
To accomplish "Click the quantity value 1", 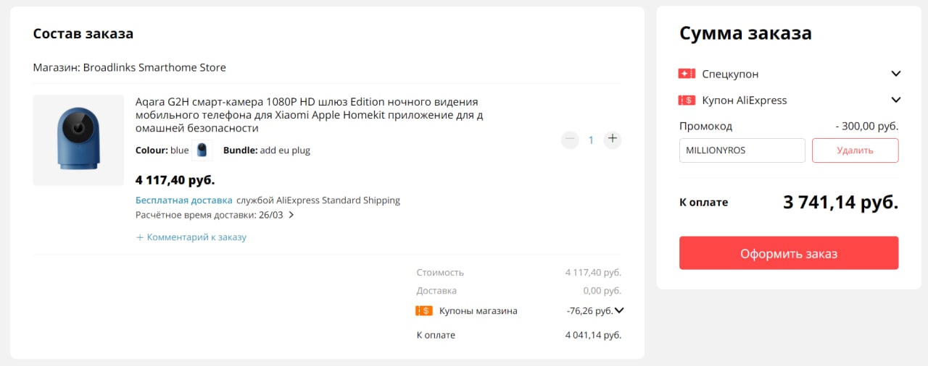I will [x=591, y=140].
